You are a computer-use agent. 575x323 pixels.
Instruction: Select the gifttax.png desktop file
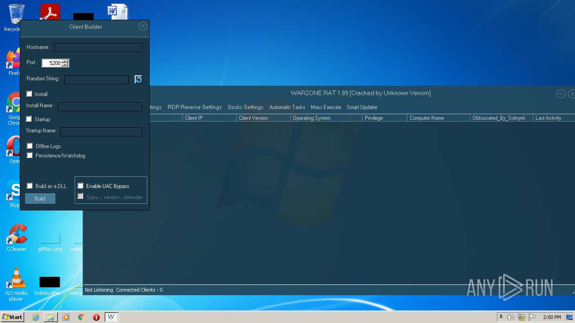click(x=50, y=241)
